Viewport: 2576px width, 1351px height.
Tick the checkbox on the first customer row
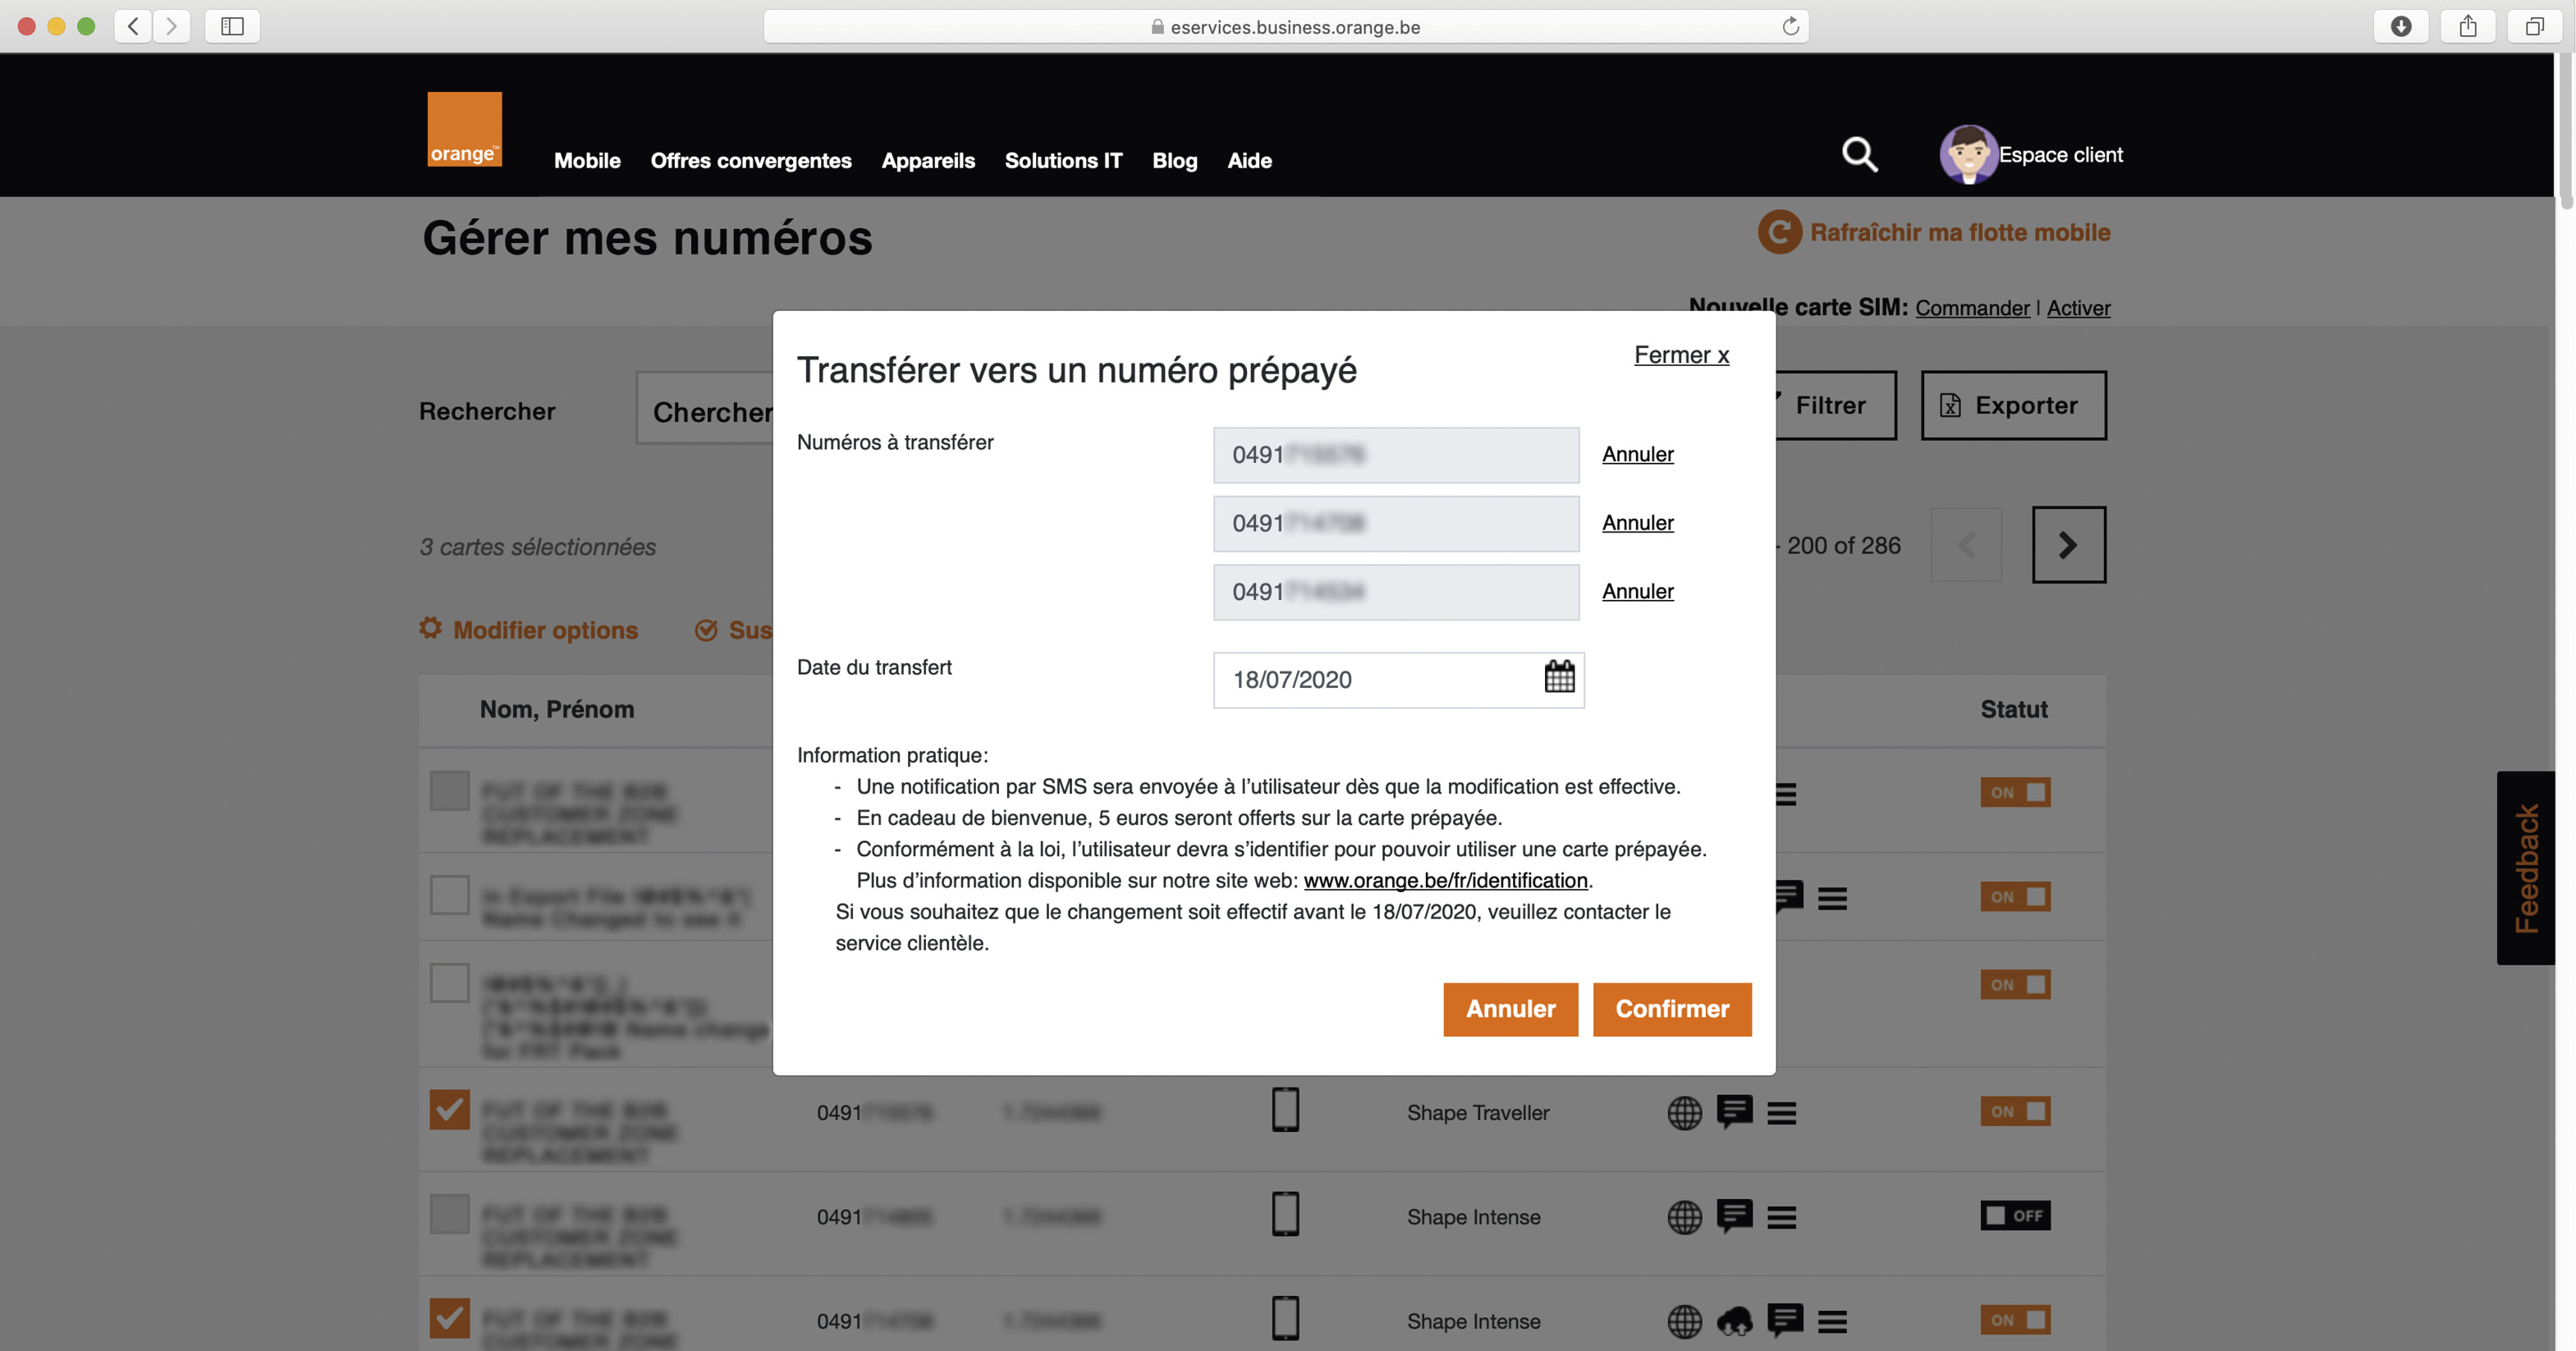[449, 792]
